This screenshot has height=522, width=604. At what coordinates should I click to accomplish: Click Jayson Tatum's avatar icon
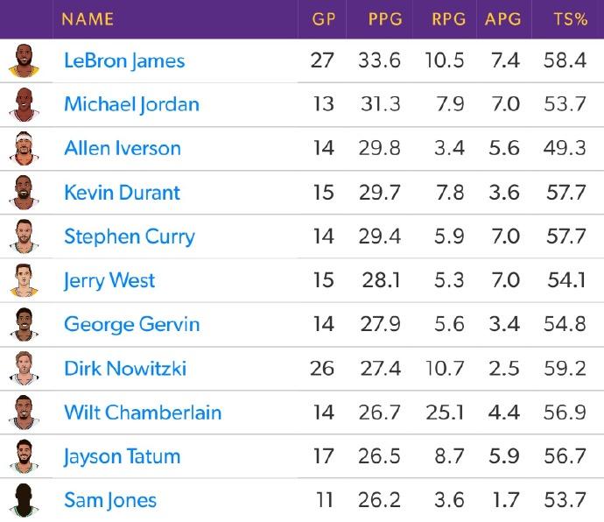point(23,456)
